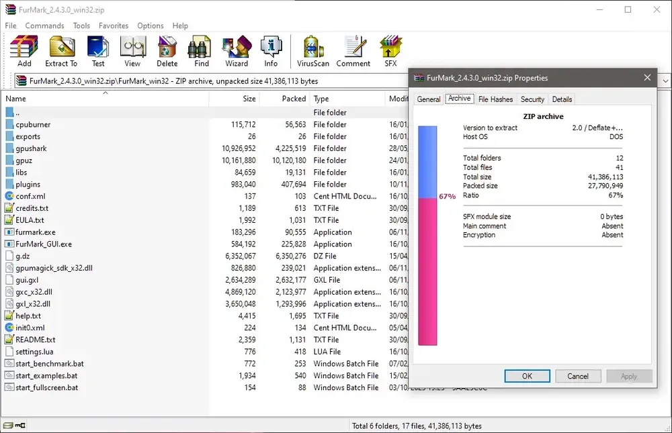
Task: Click the Delete toolbar icon
Action: click(167, 52)
